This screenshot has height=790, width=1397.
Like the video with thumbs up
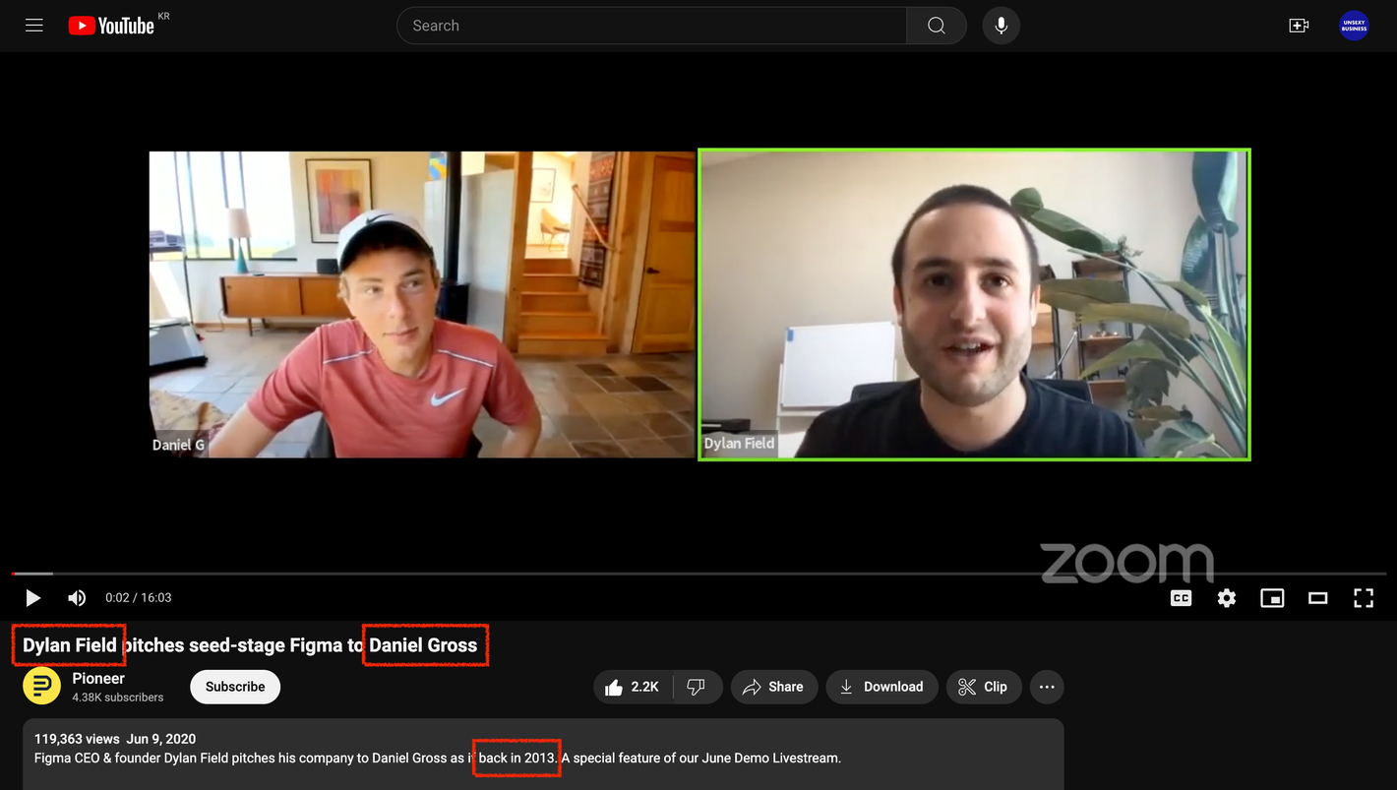pyautogui.click(x=632, y=687)
